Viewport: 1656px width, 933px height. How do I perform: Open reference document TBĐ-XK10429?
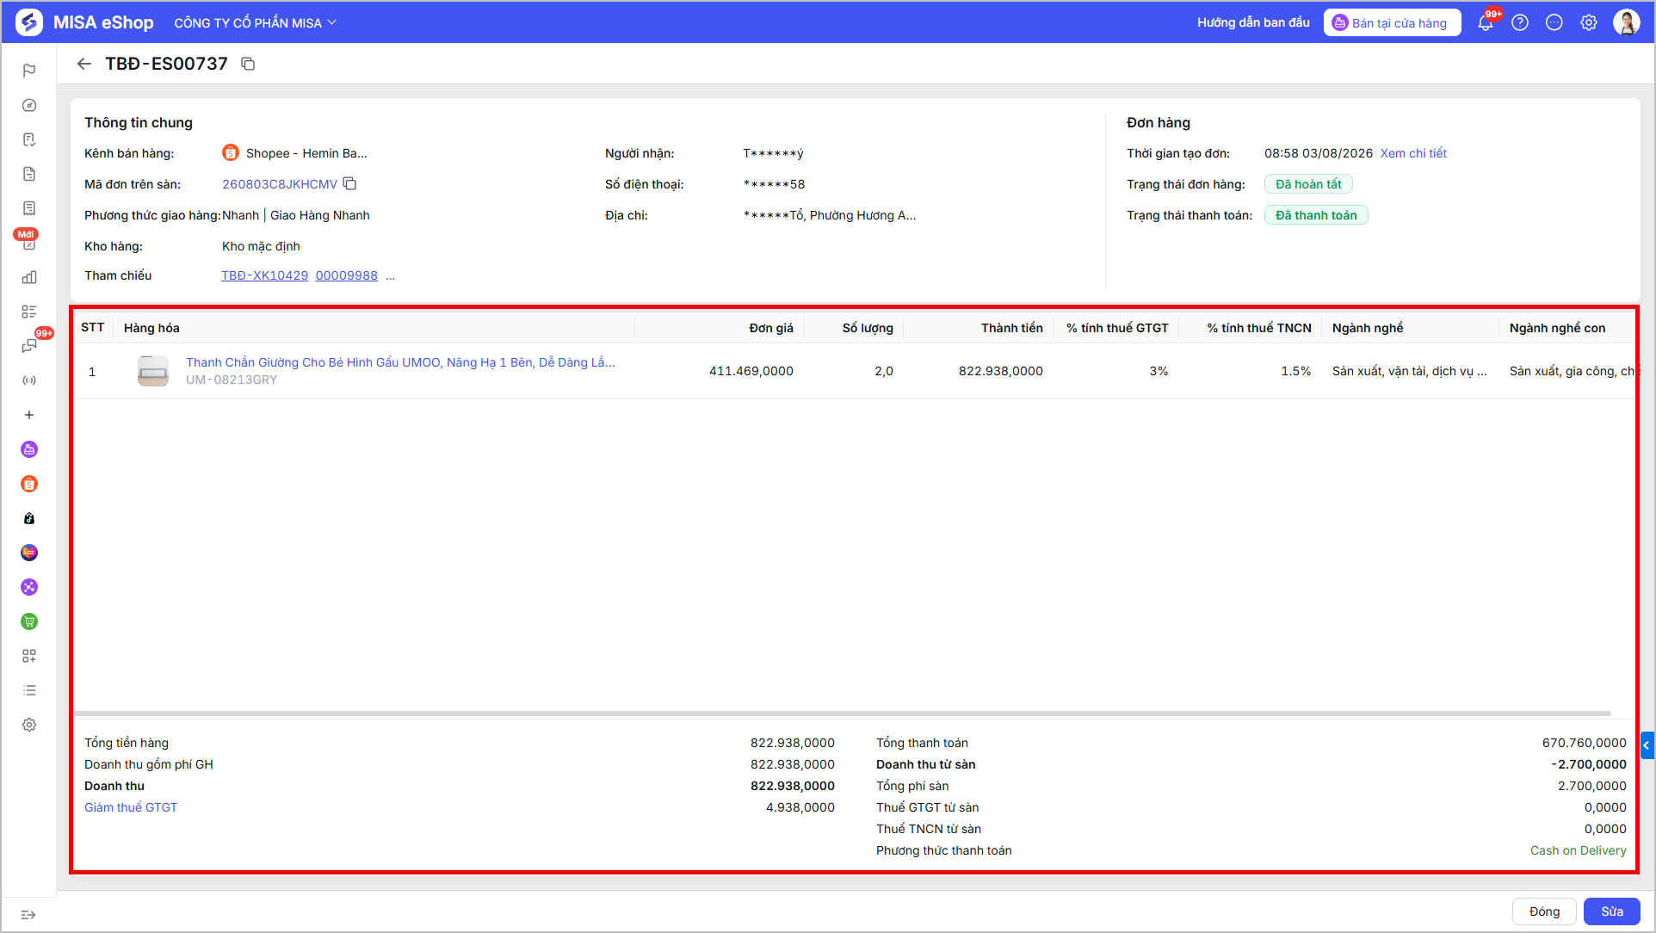264,275
